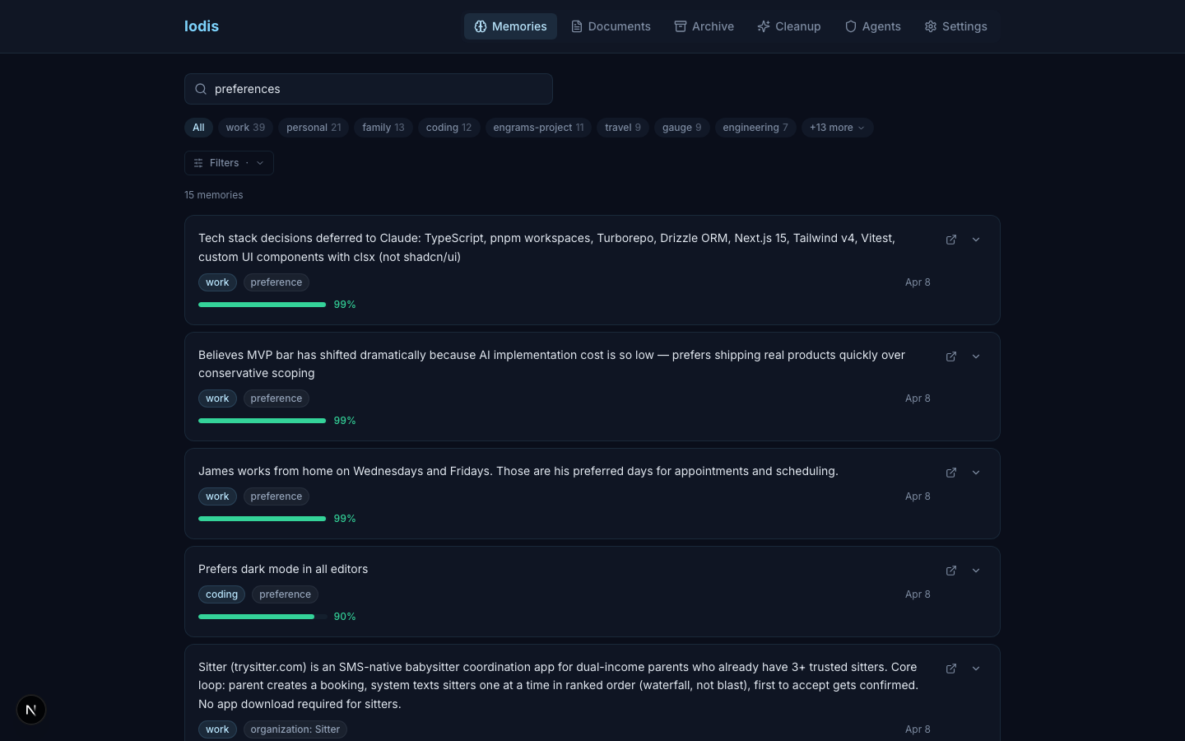The width and height of the screenshot is (1185, 741).
Task: Expand the Prefers dark mode memory card
Action: click(976, 571)
